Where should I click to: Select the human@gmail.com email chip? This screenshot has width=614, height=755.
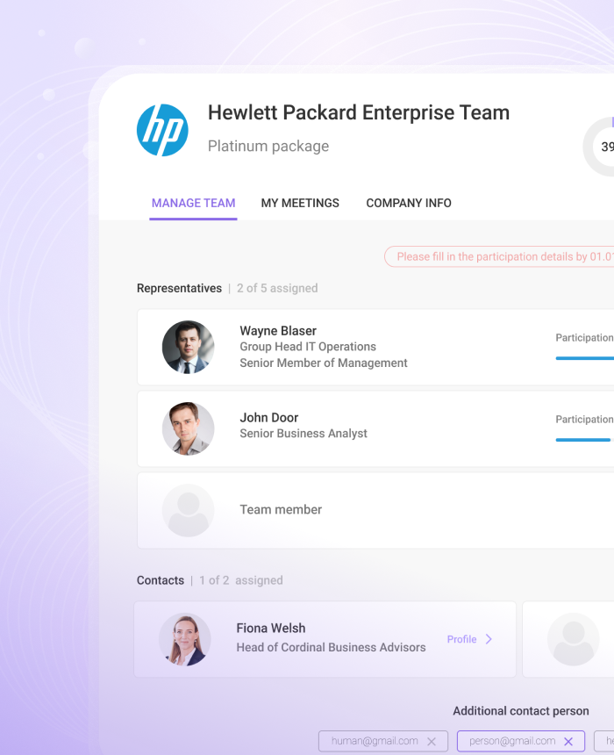tap(383, 741)
